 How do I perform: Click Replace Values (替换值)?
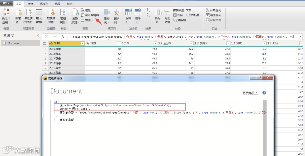coord(179,20)
